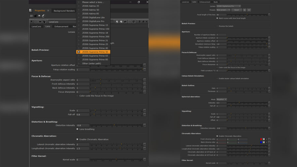Click the 3 channel button in Front chroma row
Screen dimensions: 297x167
point(266,139)
